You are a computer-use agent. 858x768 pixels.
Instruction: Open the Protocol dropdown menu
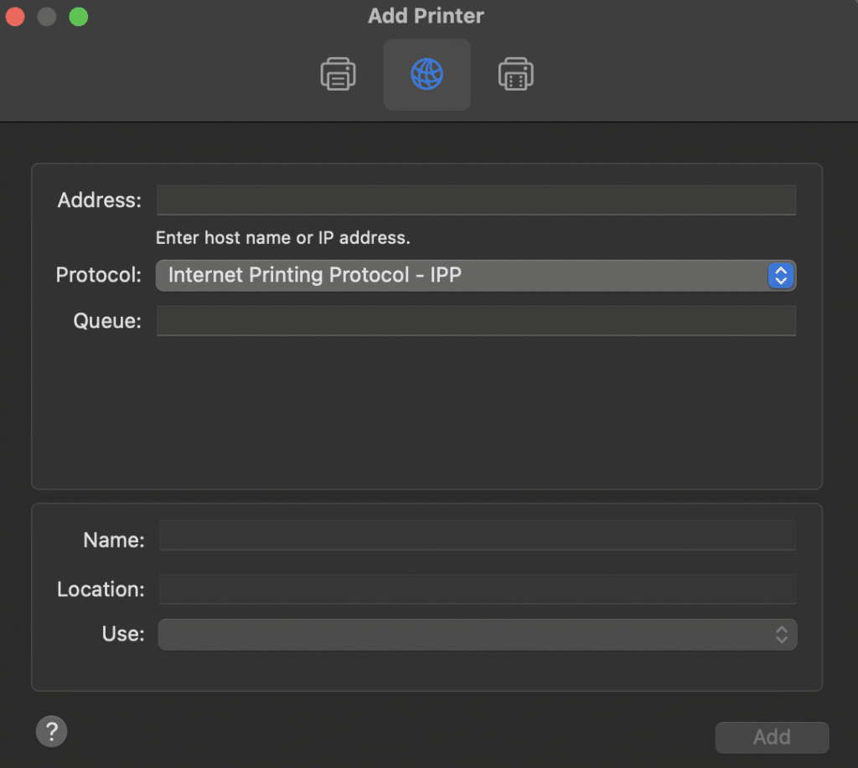(475, 275)
